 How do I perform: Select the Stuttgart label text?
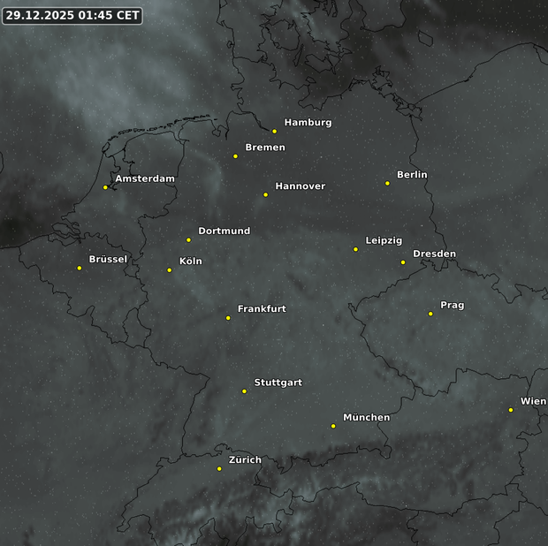(x=278, y=383)
